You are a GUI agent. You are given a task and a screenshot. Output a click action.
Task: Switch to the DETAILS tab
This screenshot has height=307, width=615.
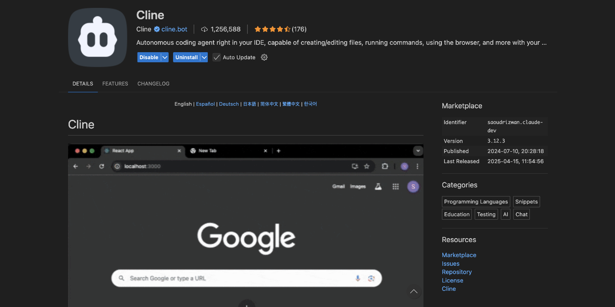click(x=83, y=84)
